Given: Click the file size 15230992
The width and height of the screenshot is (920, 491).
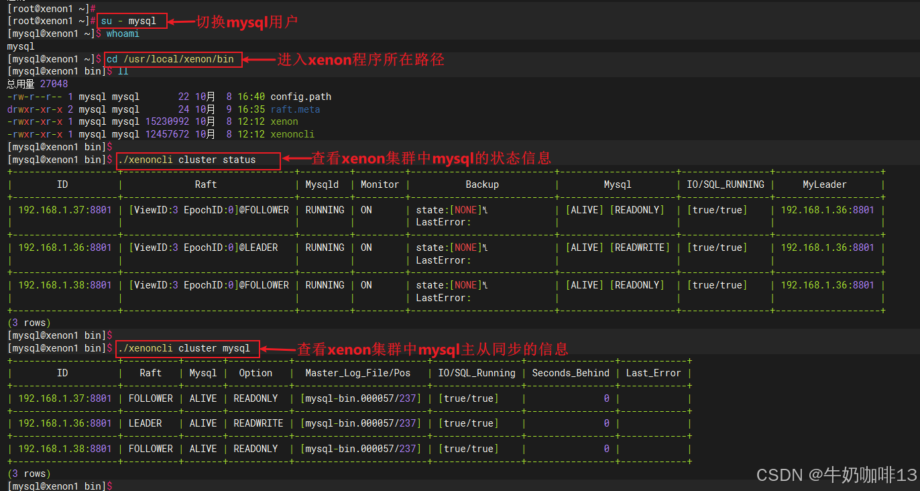Looking at the screenshot, I should (168, 121).
